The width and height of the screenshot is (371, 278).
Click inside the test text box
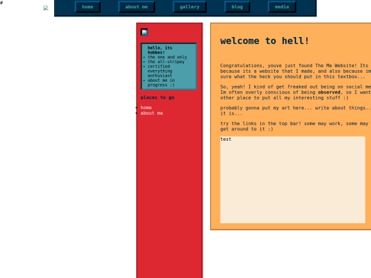(293, 180)
